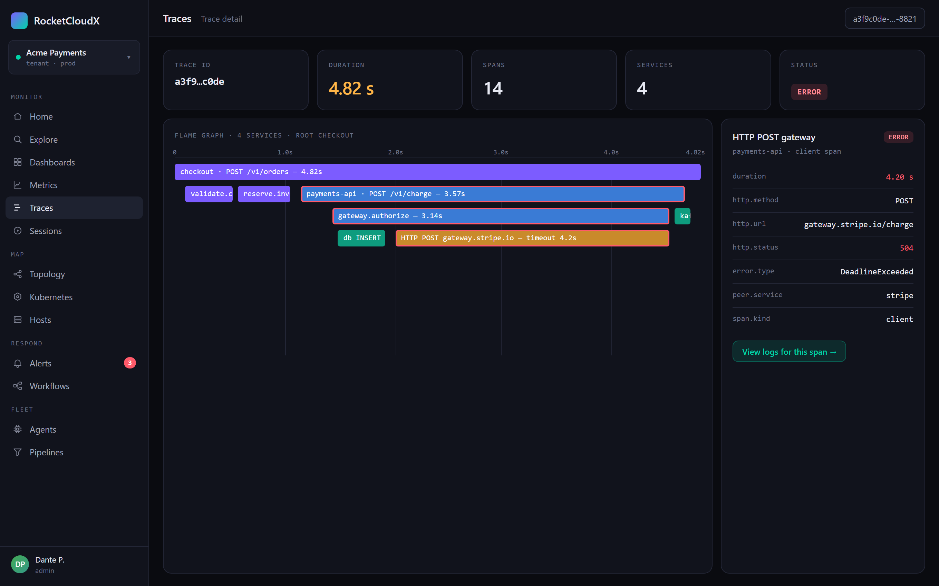The height and width of the screenshot is (586, 939).
Task: Click the RocketCloudX logo
Action: click(19, 21)
